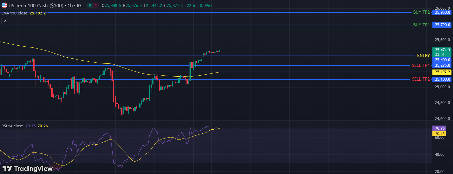This screenshot has width=453, height=174.
Task: Click the yellow RSI average 70.26 tag
Action: click(x=440, y=133)
